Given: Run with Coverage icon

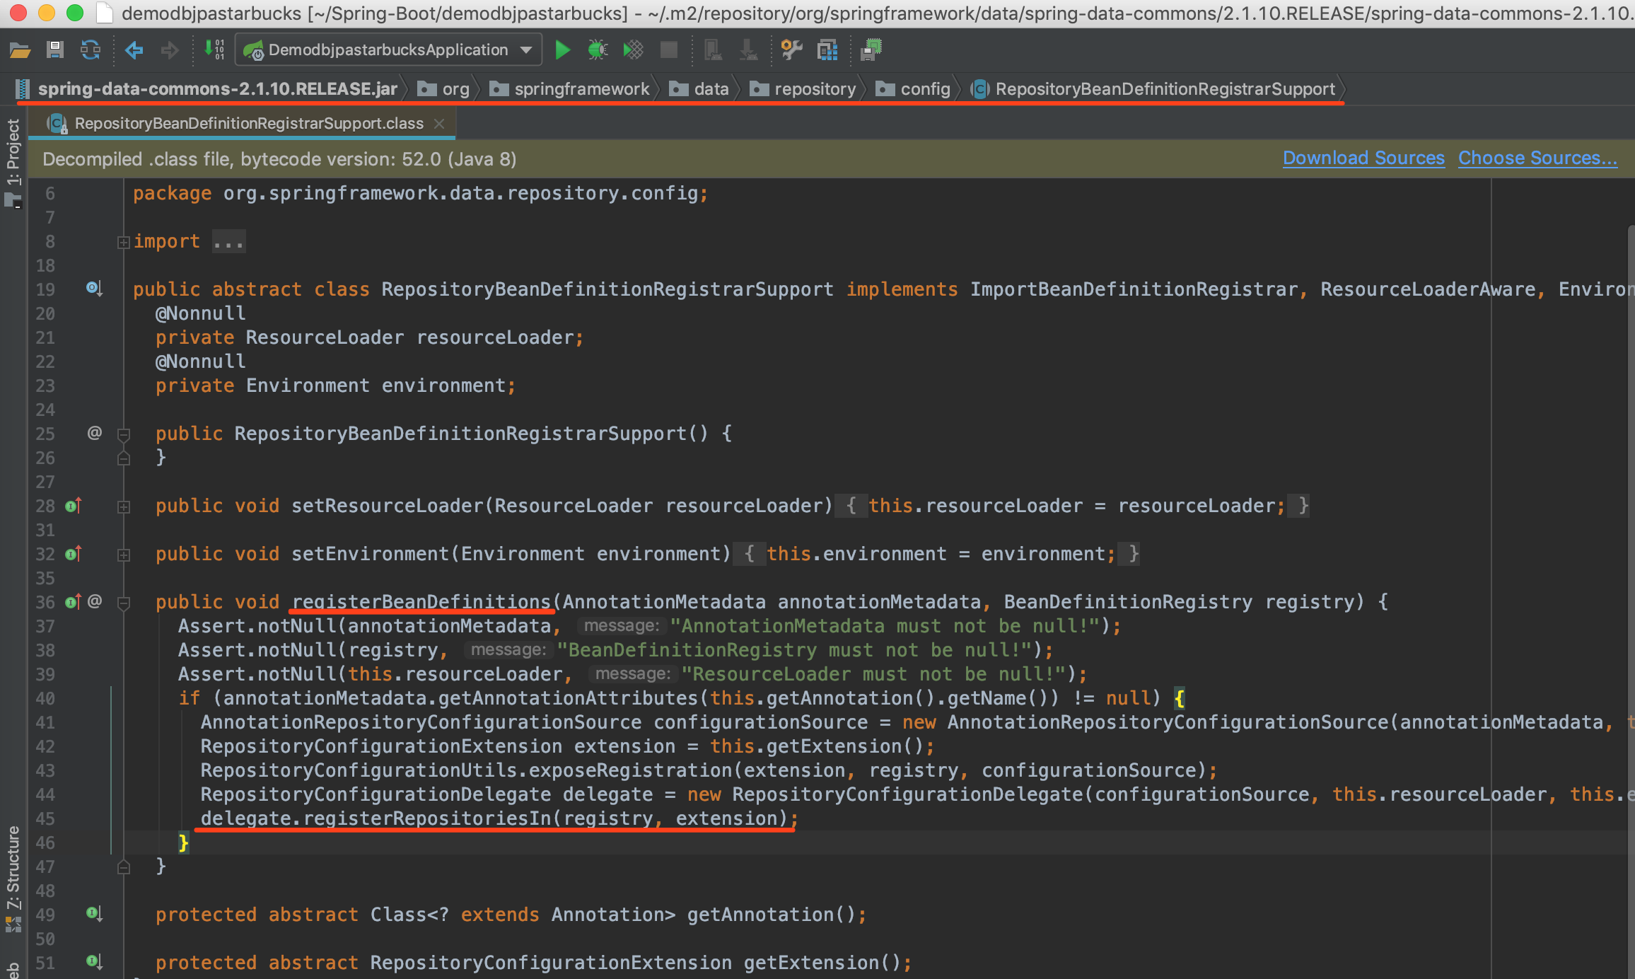Looking at the screenshot, I should pos(633,50).
